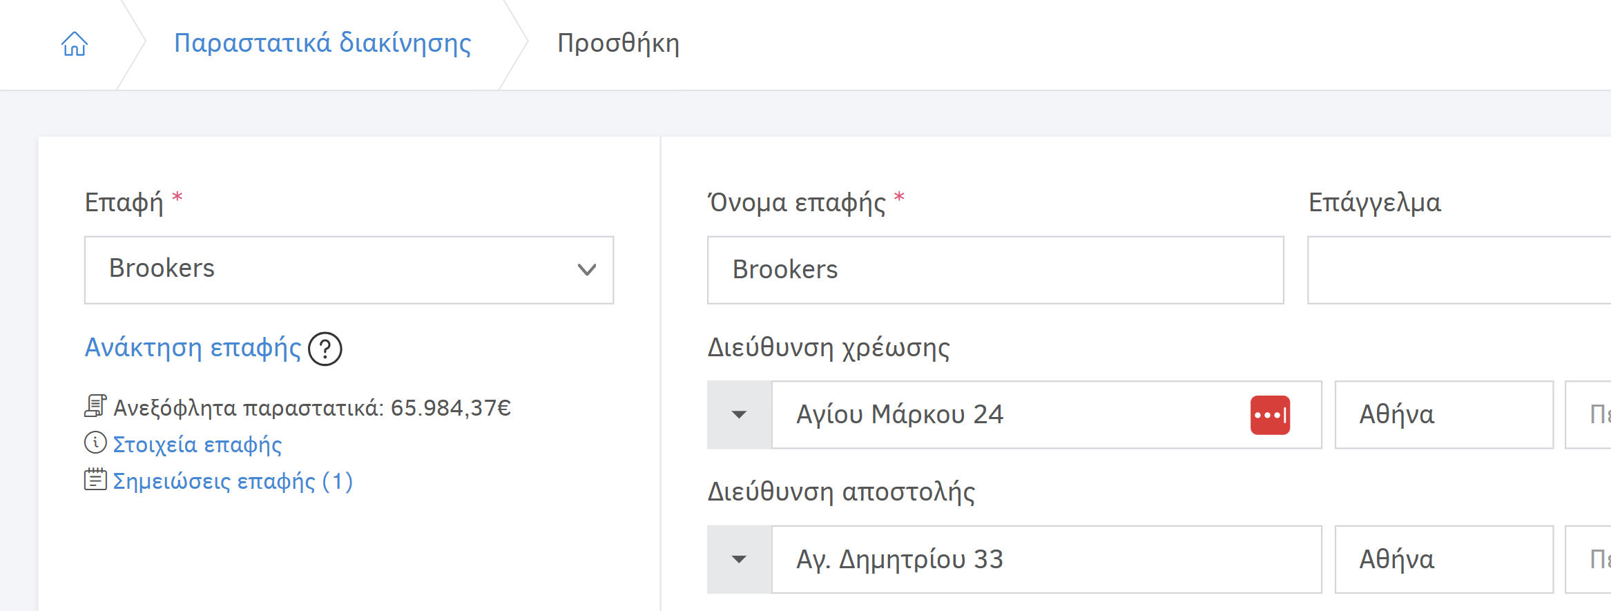The height and width of the screenshot is (611, 1611).
Task: Edit billing city field Αθήνα
Action: click(1444, 415)
